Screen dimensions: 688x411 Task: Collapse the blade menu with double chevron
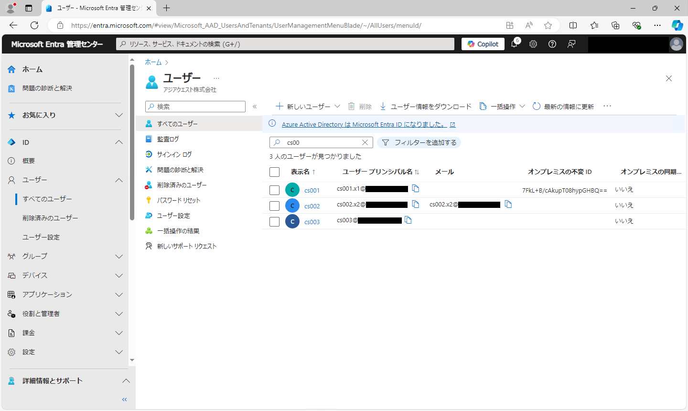(255, 107)
